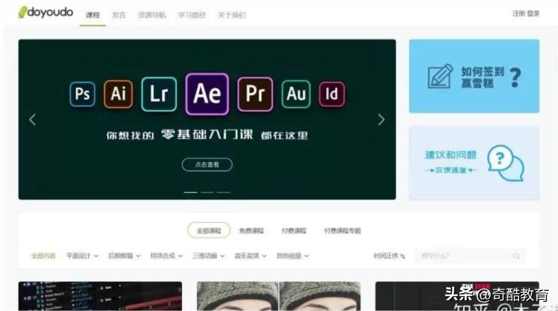Viewport: 558px width, 311px height.
Task: Go to previous banner slide arrow
Action: pos(32,120)
